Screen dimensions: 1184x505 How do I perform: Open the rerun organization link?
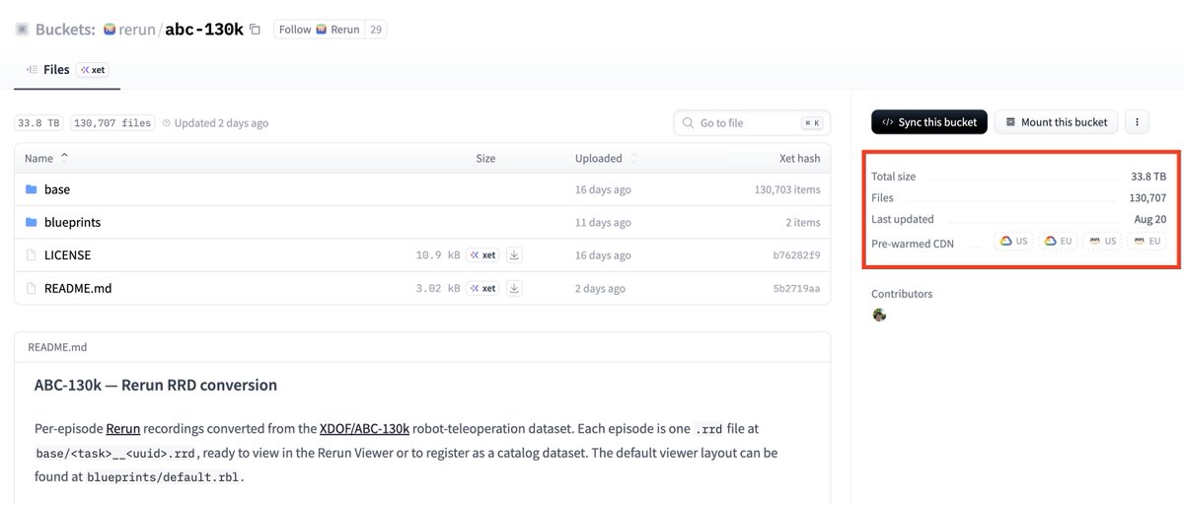[x=137, y=30]
